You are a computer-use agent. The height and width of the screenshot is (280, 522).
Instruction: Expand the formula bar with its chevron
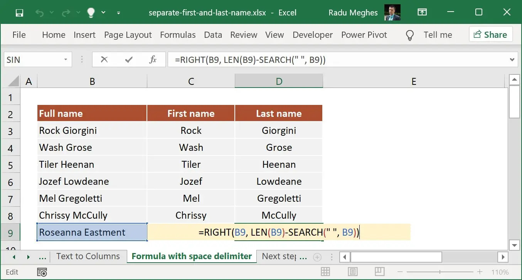coord(513,59)
